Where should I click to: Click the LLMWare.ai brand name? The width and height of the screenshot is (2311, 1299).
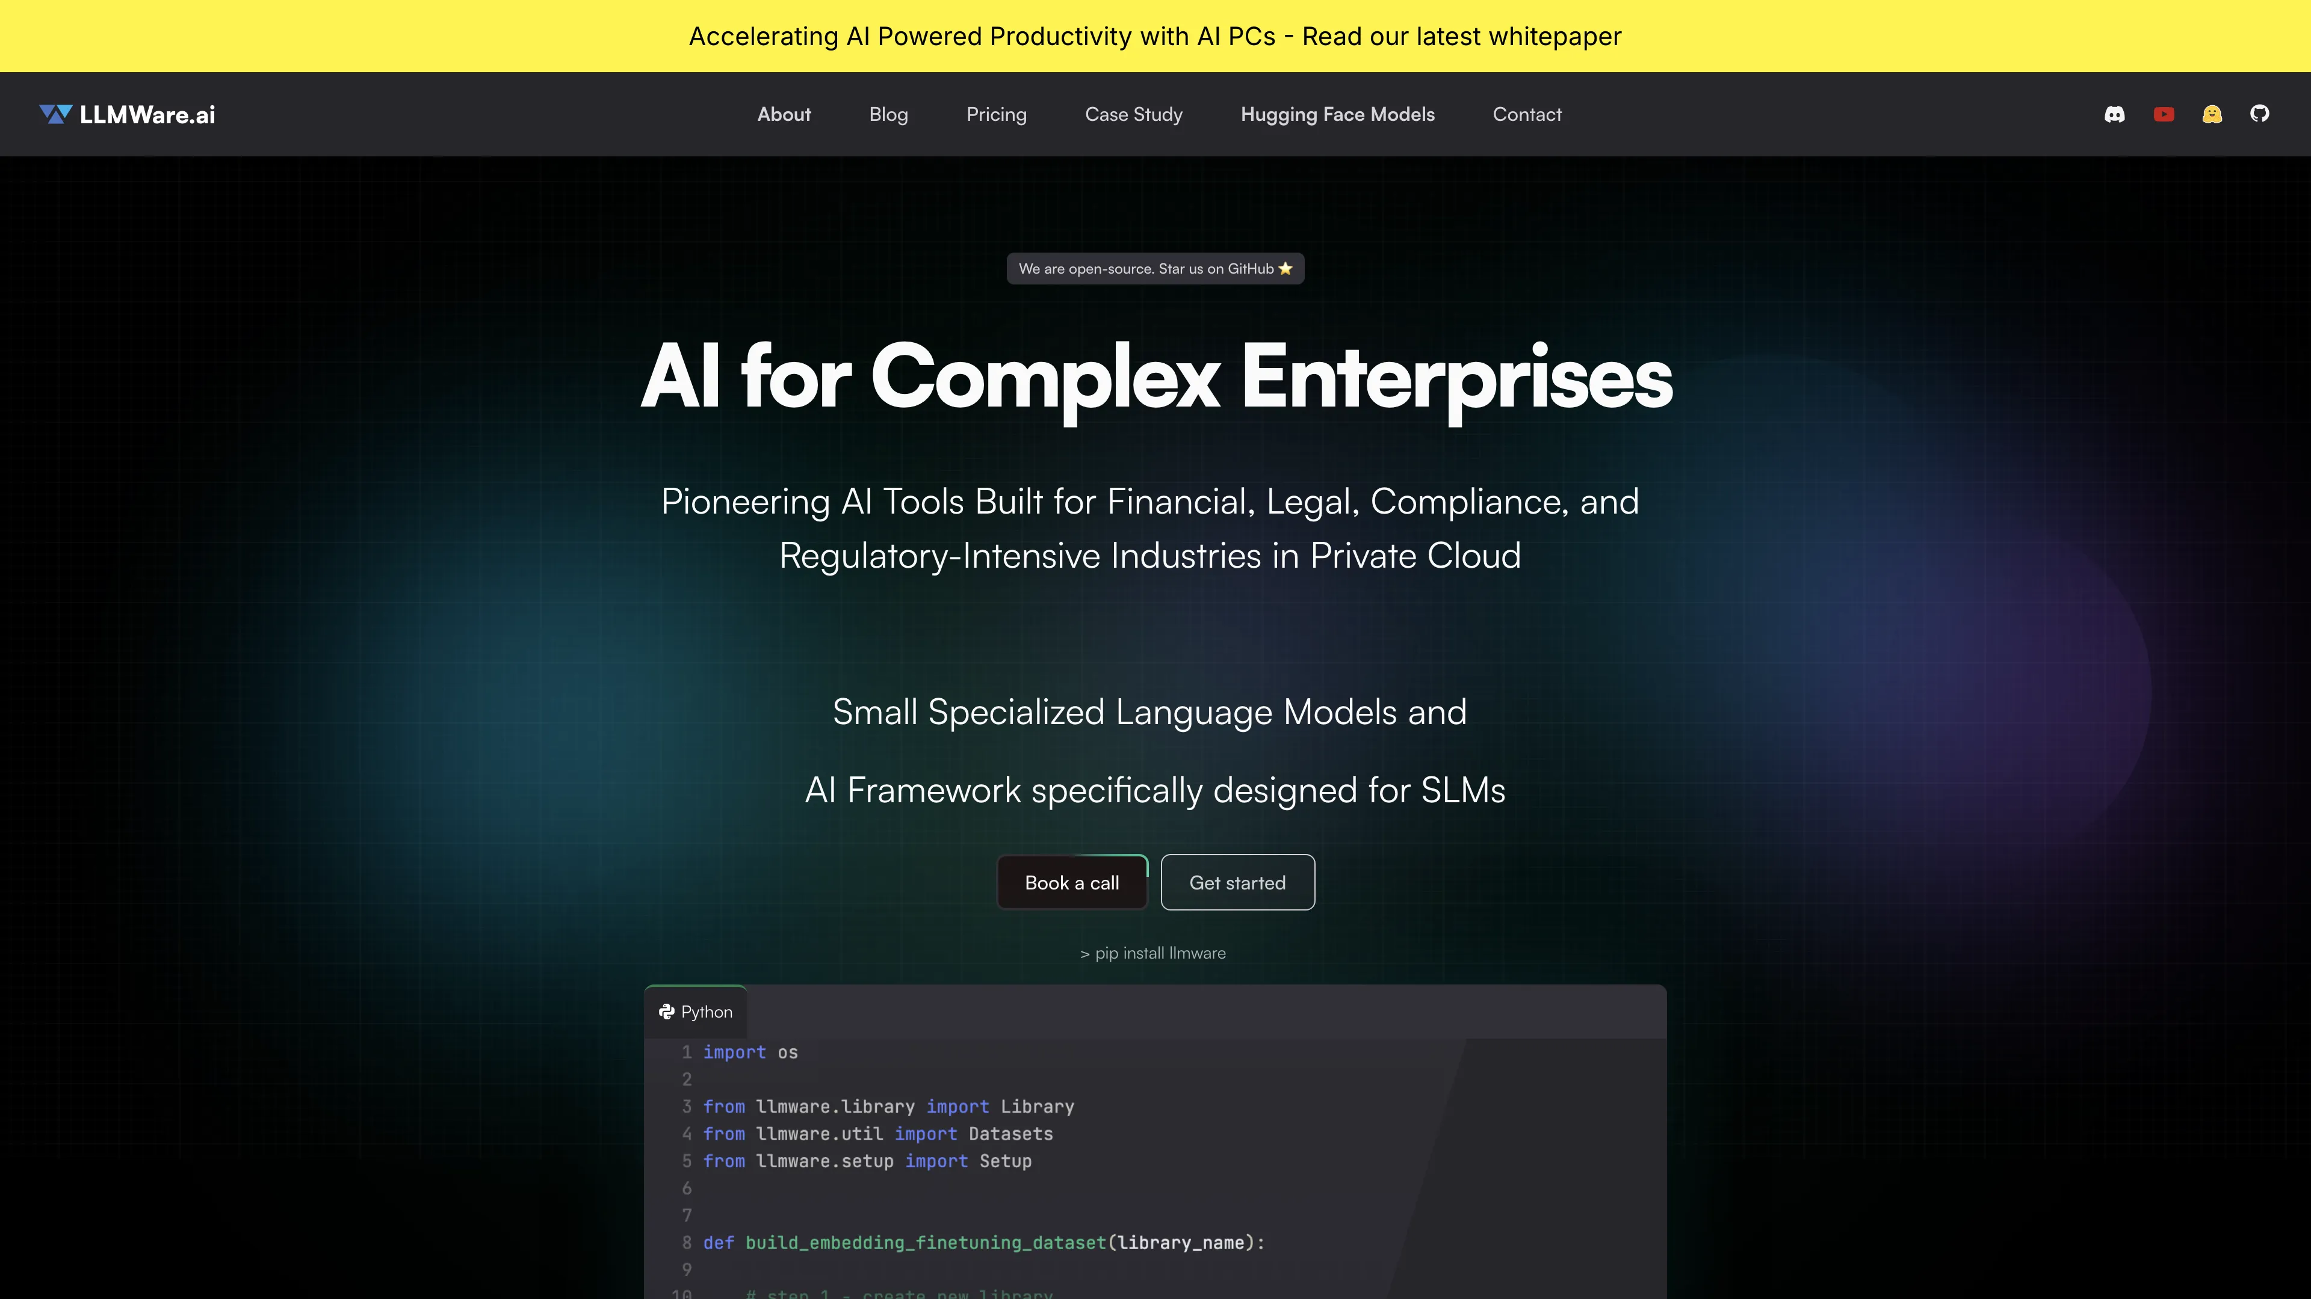[x=147, y=114]
